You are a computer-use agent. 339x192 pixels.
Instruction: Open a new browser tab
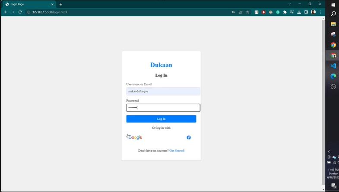point(61,4)
